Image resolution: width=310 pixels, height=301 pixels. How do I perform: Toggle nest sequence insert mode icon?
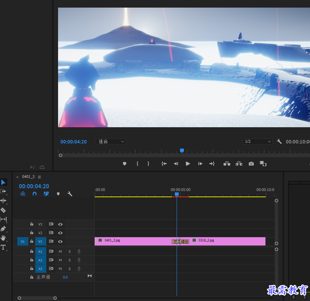pos(23,194)
